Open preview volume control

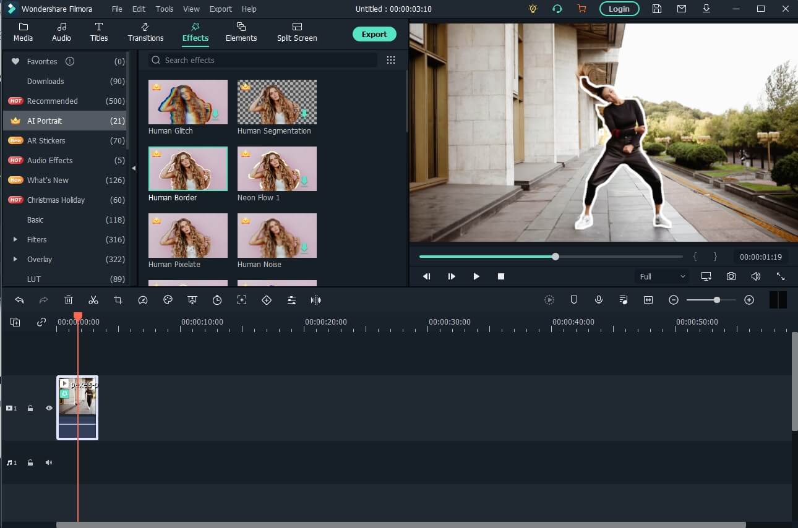tap(756, 276)
